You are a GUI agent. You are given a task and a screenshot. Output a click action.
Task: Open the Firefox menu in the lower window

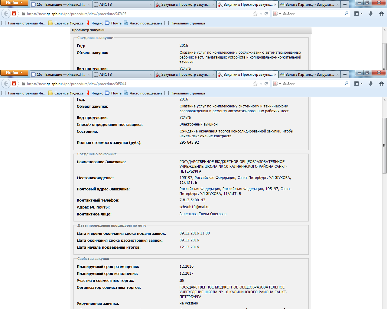pos(14,73)
